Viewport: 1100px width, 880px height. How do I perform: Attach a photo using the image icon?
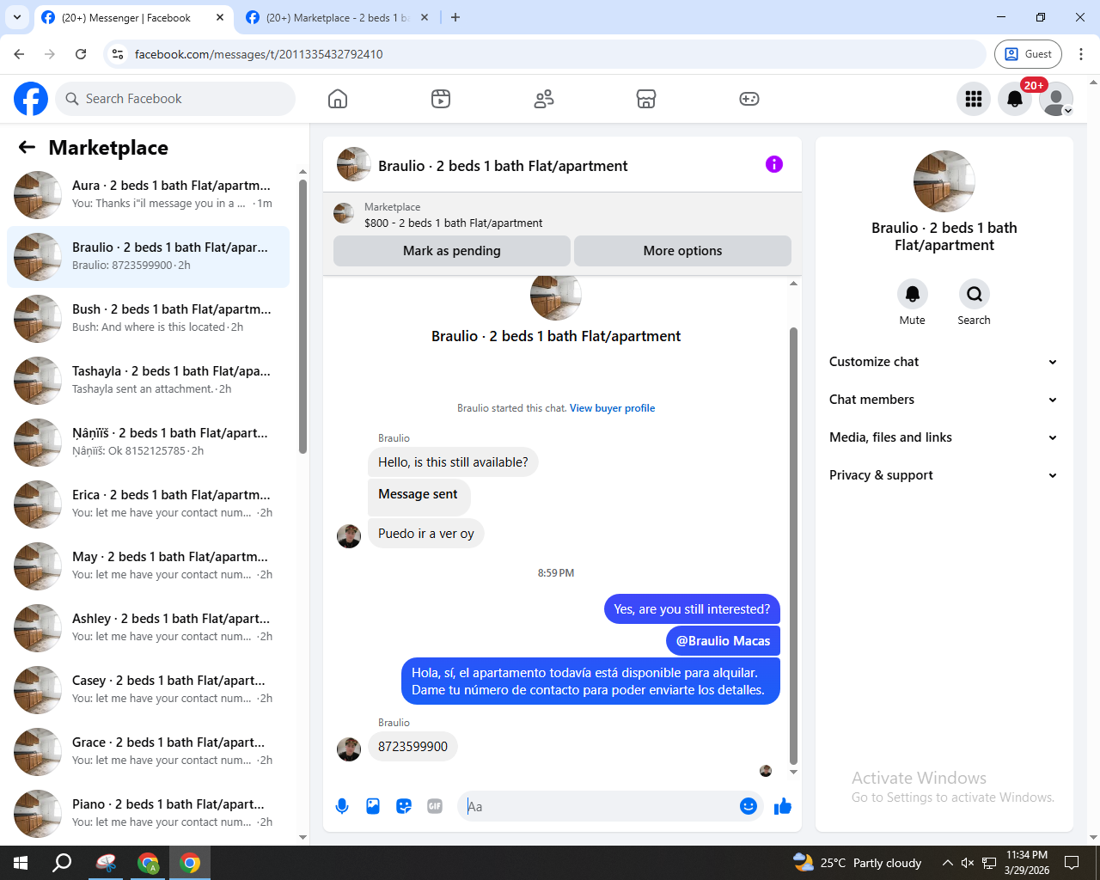[x=373, y=806]
